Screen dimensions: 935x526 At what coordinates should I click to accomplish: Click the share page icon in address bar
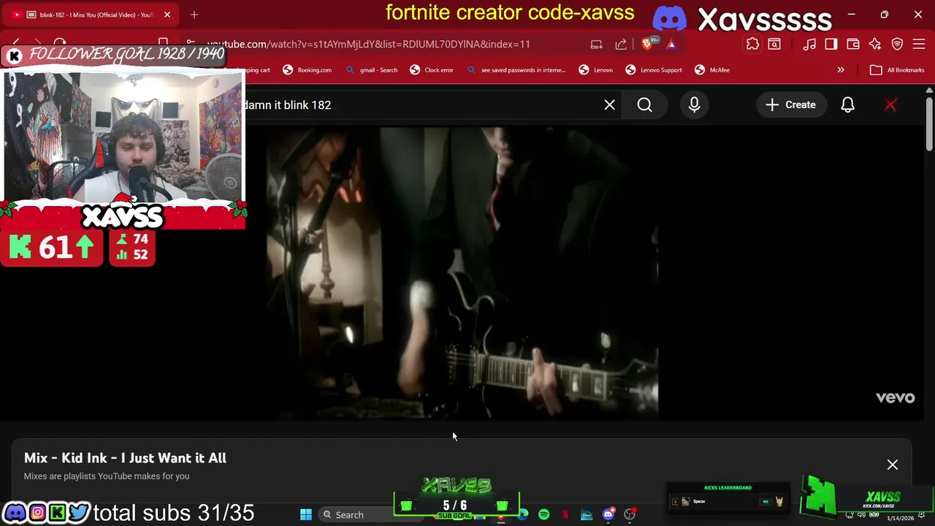pyautogui.click(x=621, y=44)
